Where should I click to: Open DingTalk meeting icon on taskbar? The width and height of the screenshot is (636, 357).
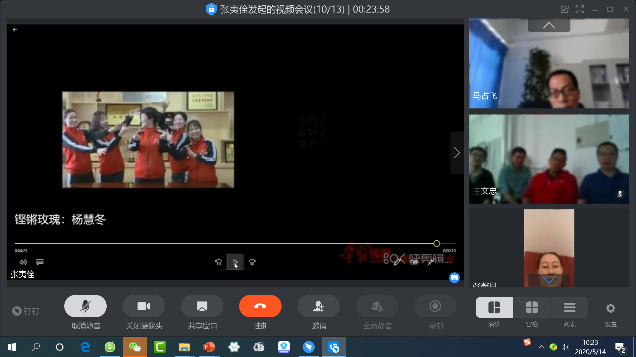tap(334, 347)
